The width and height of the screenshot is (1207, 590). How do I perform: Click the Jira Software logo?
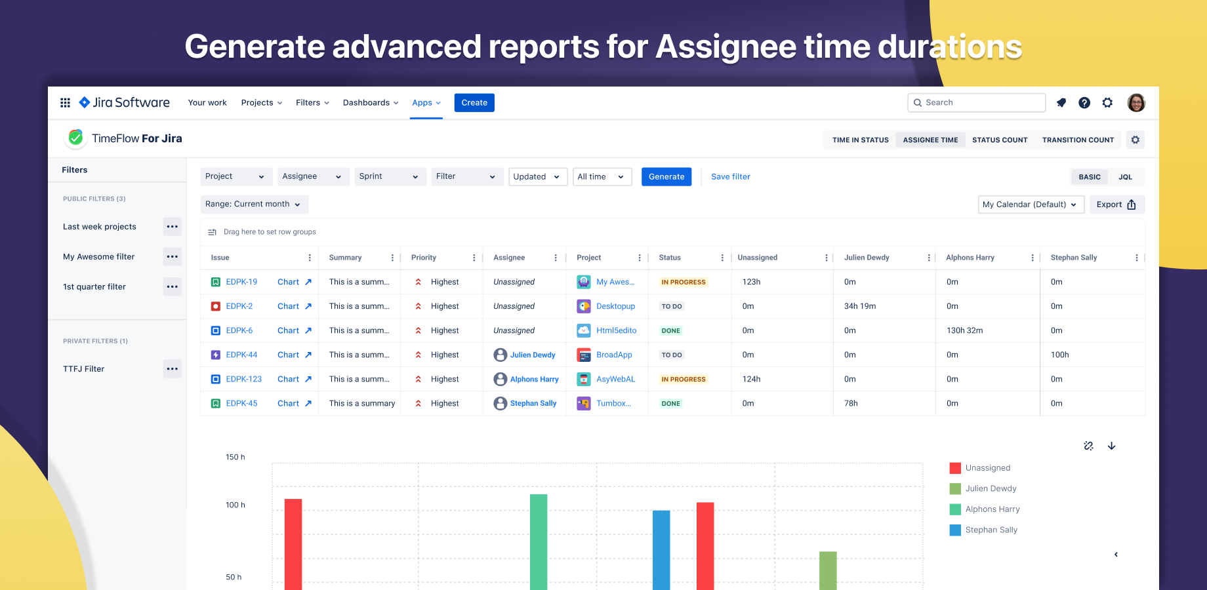click(x=124, y=102)
